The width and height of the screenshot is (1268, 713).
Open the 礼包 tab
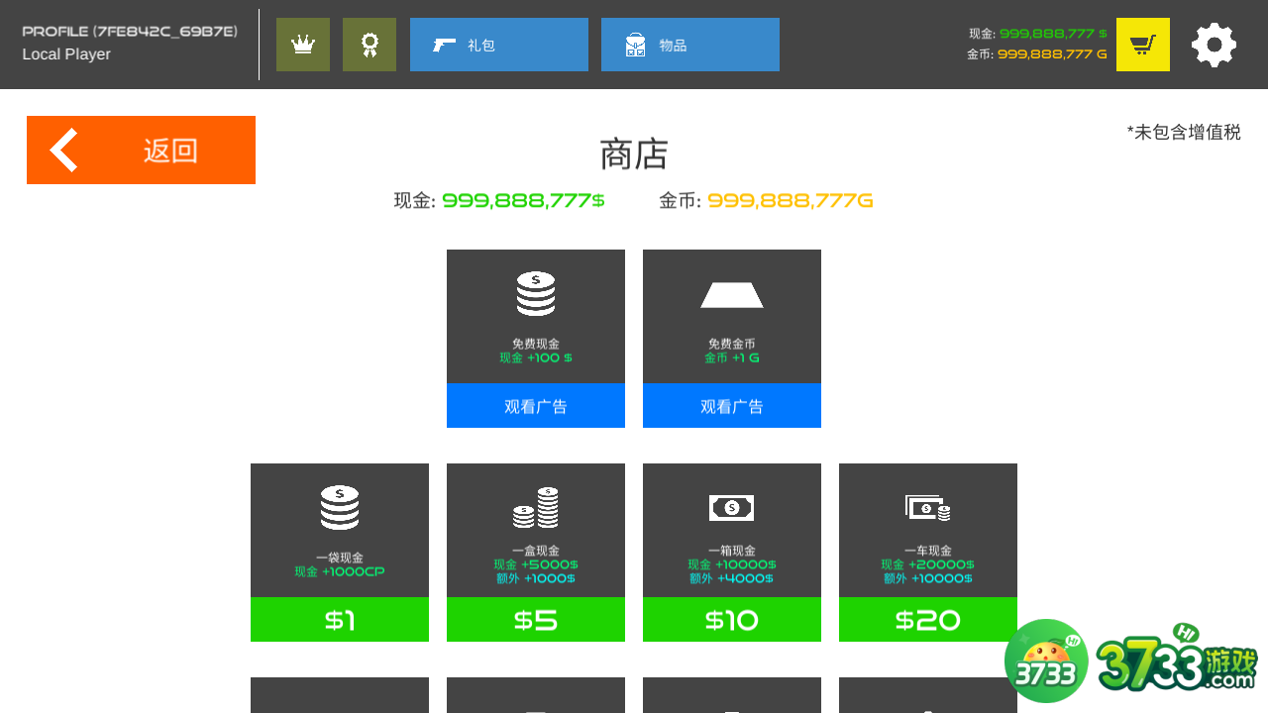click(499, 45)
